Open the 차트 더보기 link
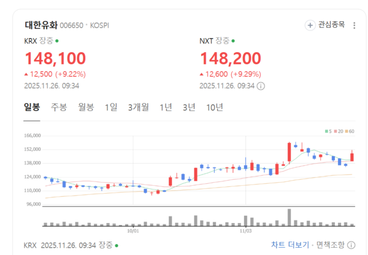368x255 pixels. 290,245
